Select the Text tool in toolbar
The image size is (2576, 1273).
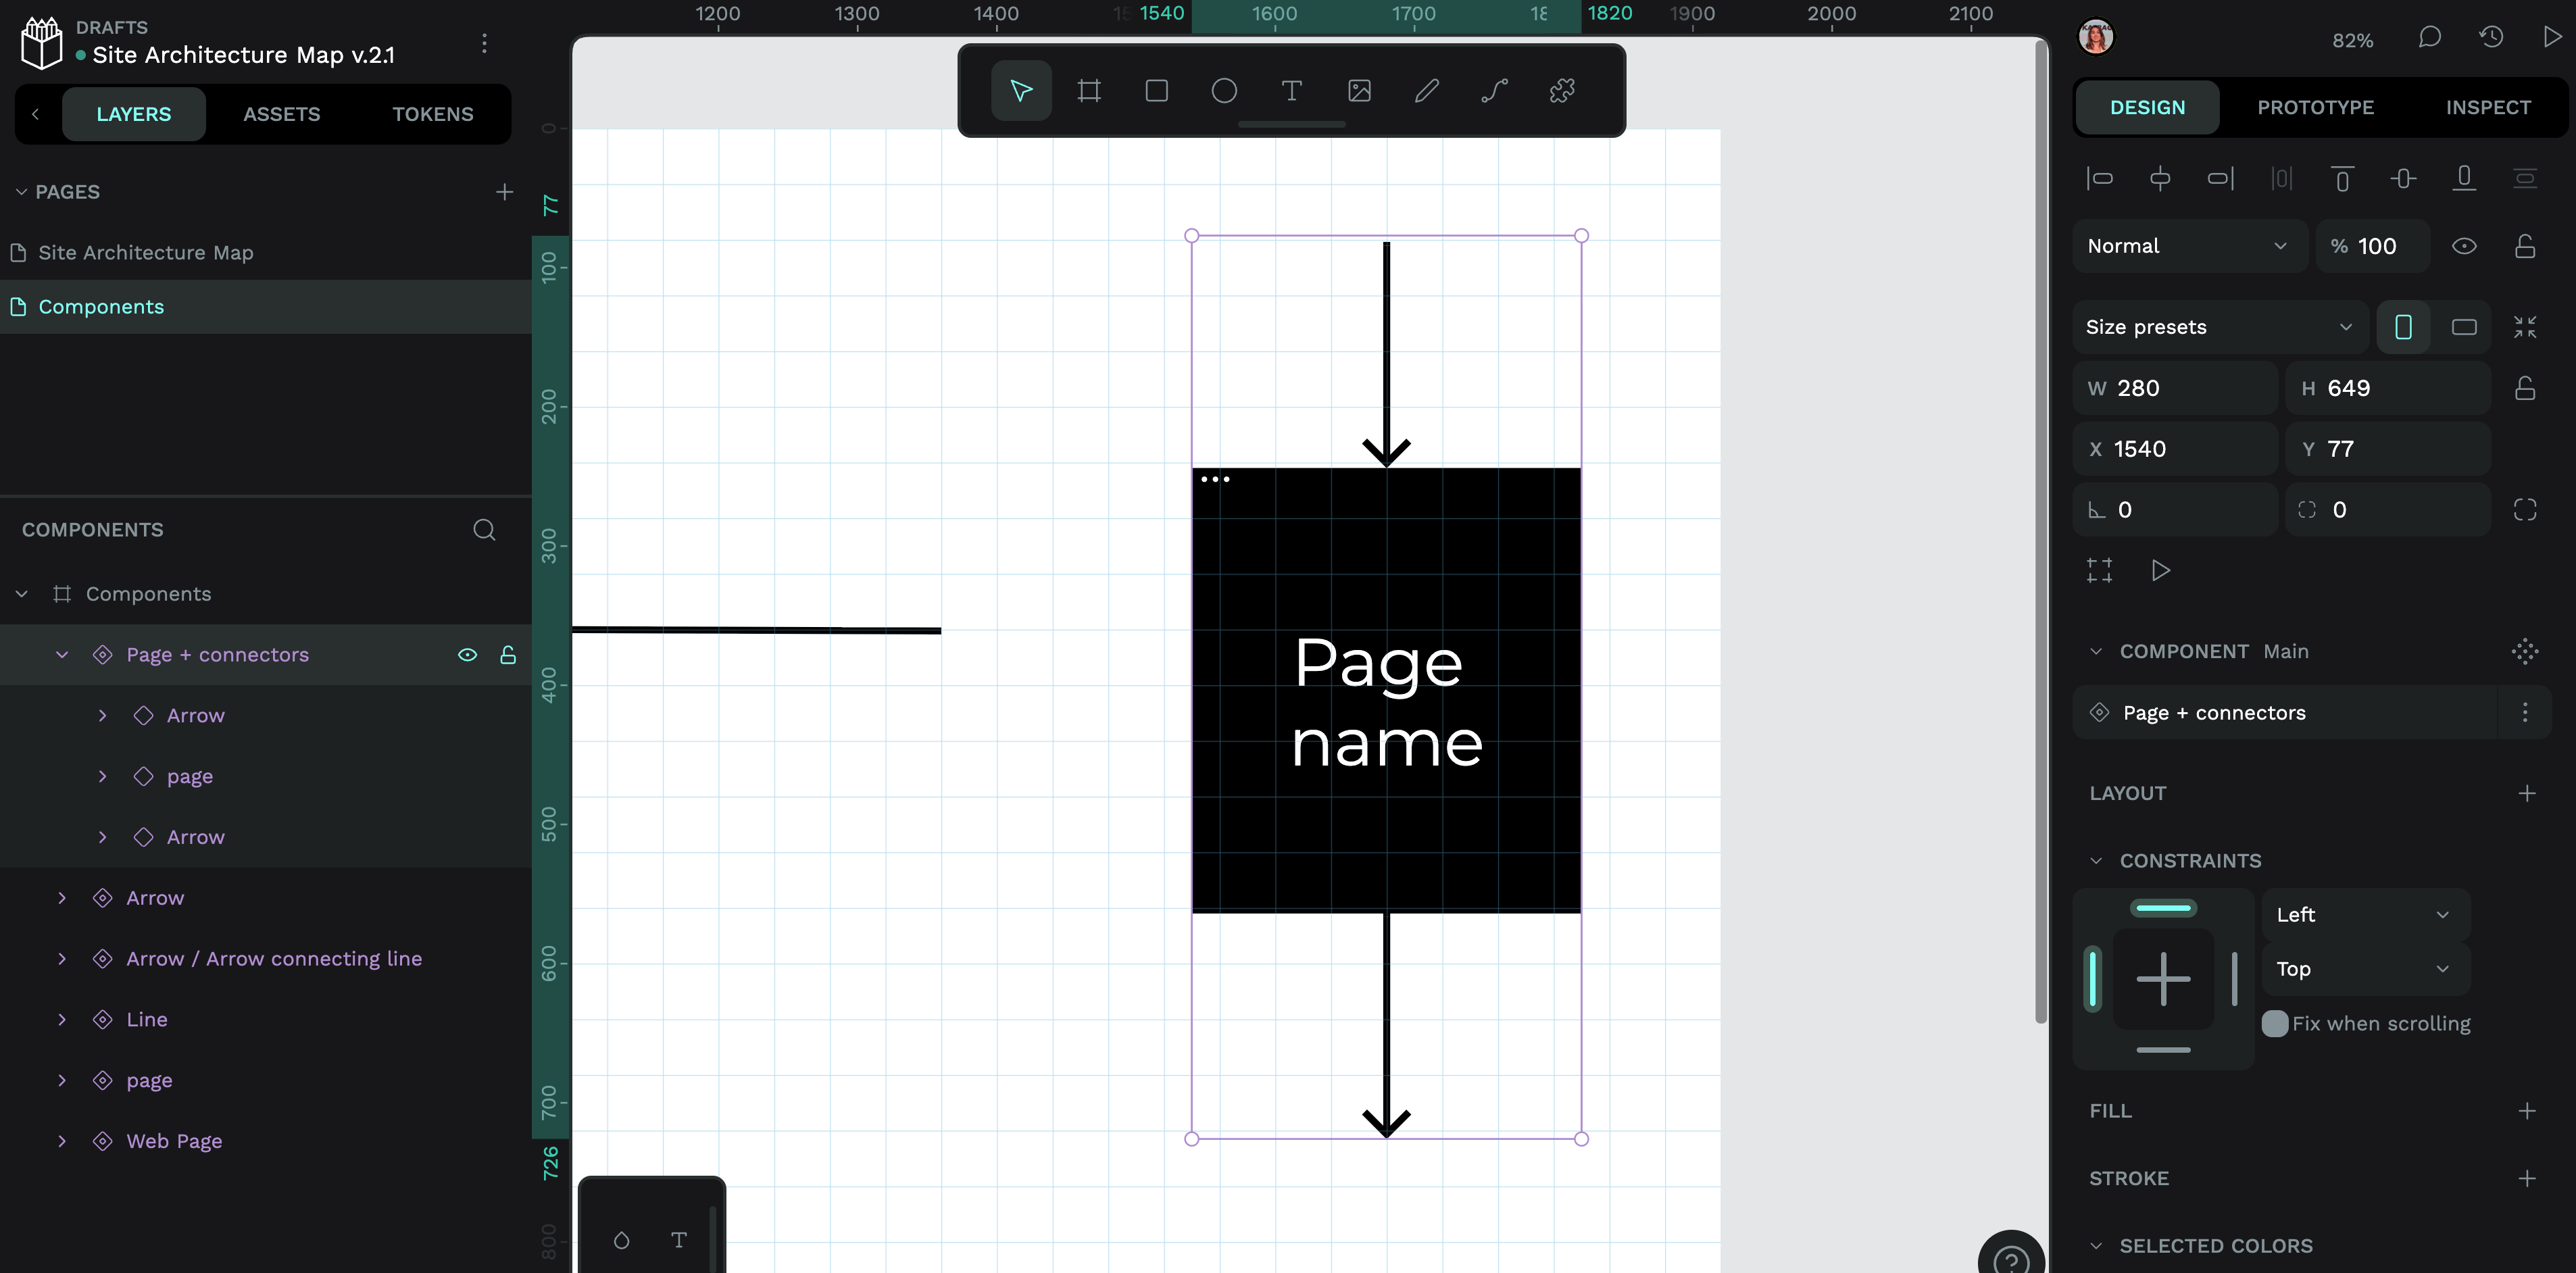[1291, 91]
